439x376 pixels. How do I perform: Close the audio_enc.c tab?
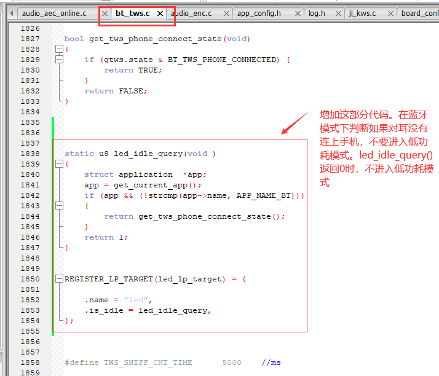(226, 14)
